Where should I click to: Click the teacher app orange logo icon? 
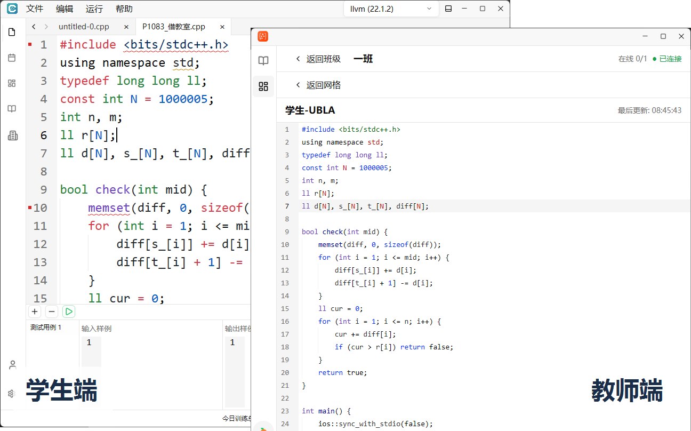point(263,36)
